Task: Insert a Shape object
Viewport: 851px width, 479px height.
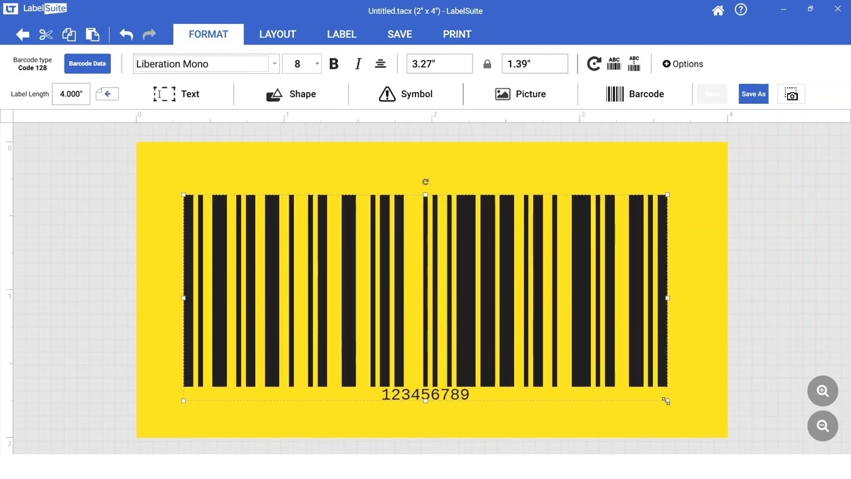Action: click(x=291, y=94)
